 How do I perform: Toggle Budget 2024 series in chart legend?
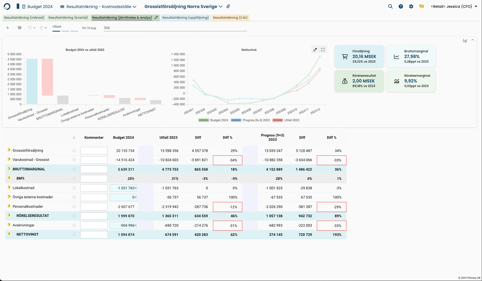coord(213,120)
